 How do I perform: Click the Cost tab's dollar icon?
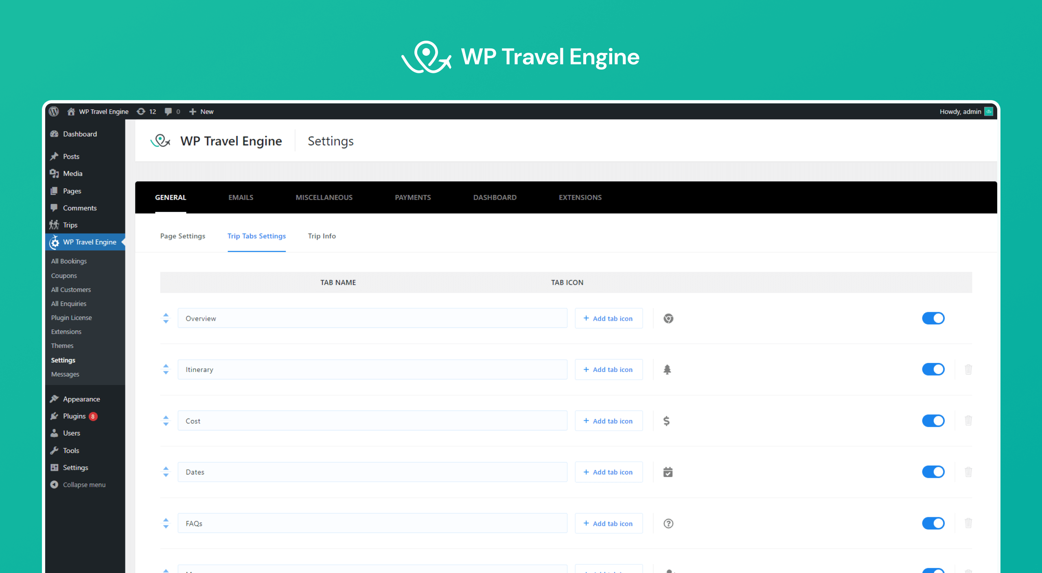click(x=667, y=421)
